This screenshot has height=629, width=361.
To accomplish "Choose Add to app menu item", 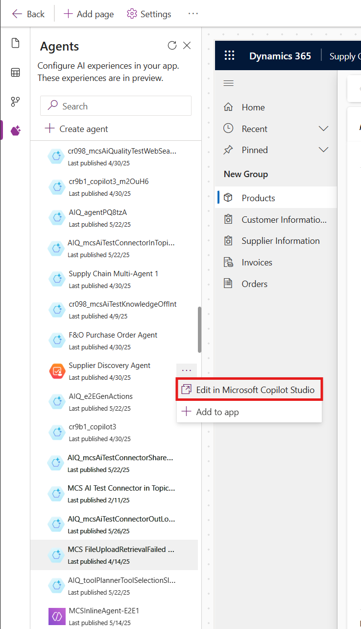I will pos(249,412).
